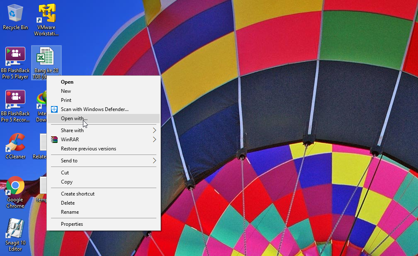The height and width of the screenshot is (256, 418).
Task: Expand the Share with submenu arrow
Action: click(154, 130)
